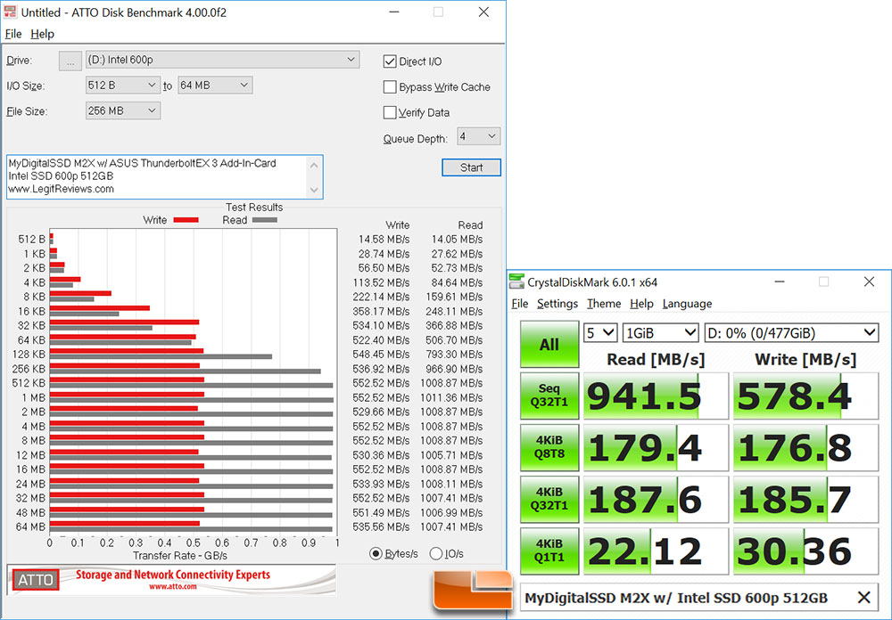The image size is (892, 620).
Task: Click the red Write legend swatch
Action: click(186, 220)
